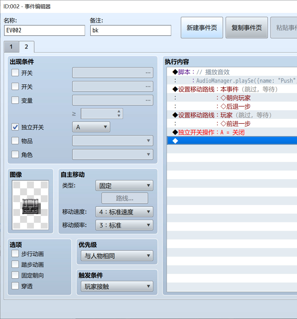Screen dimensions: 297x319
Task: Switch to event page tab 1
Action: (11, 47)
